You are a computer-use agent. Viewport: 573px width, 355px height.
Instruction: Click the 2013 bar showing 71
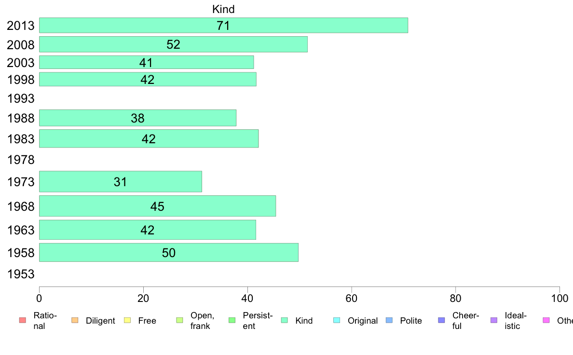coord(224,25)
